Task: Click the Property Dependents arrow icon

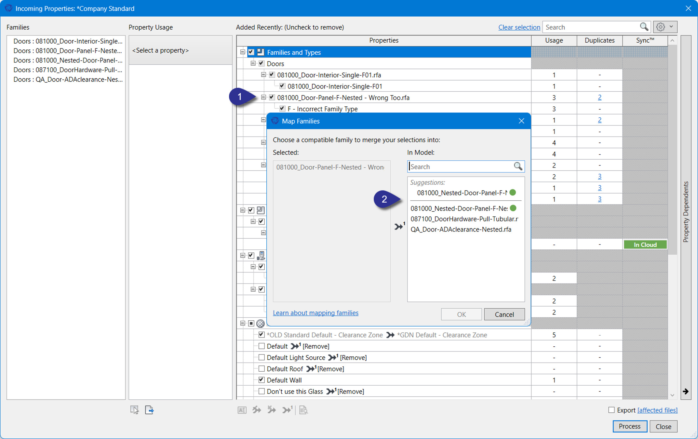Action: tap(686, 391)
